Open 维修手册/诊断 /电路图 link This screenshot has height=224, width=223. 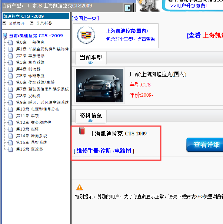(x=104, y=151)
